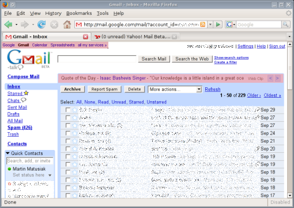Open the Compose Mail link
Viewport: 294px width, 208px height.
coord(24,76)
